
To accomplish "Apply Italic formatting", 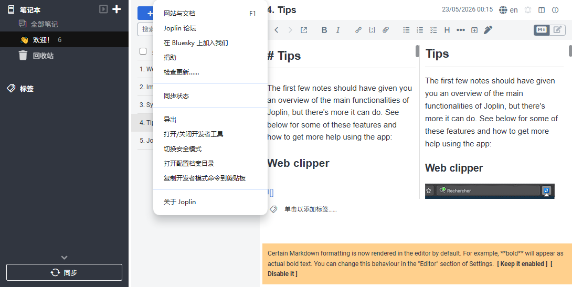I will (x=338, y=30).
